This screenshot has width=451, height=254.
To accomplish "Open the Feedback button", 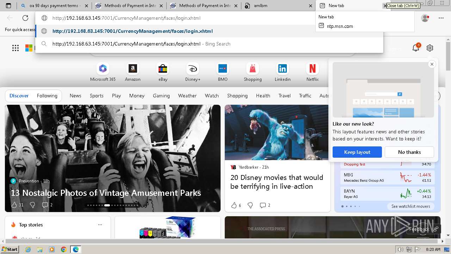I will 423,229.
